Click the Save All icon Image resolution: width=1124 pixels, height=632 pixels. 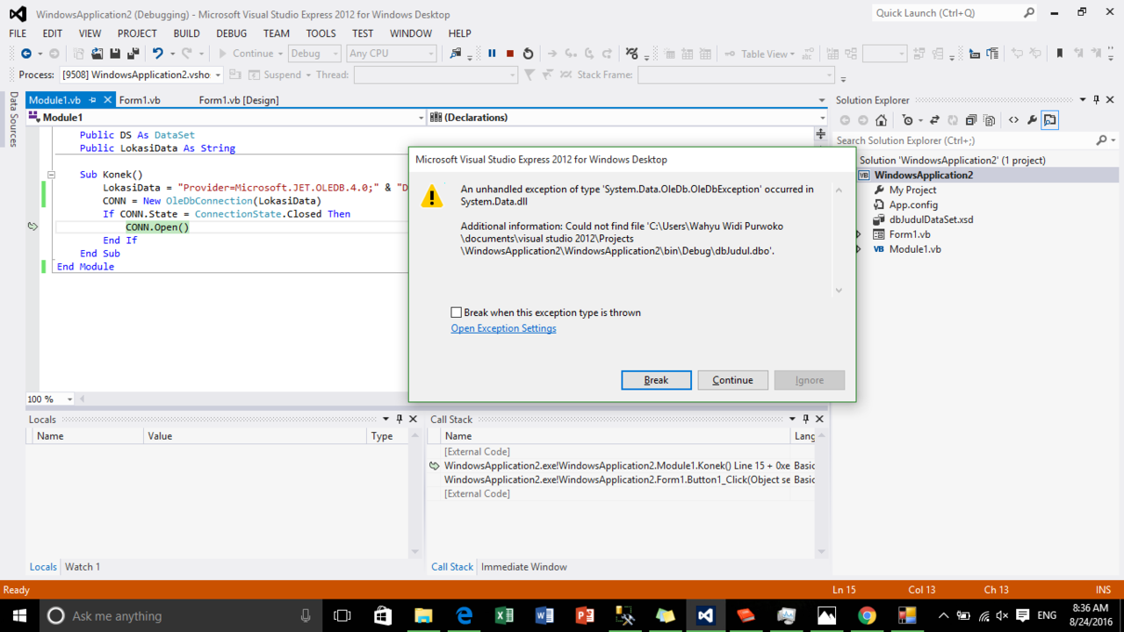[x=133, y=54]
